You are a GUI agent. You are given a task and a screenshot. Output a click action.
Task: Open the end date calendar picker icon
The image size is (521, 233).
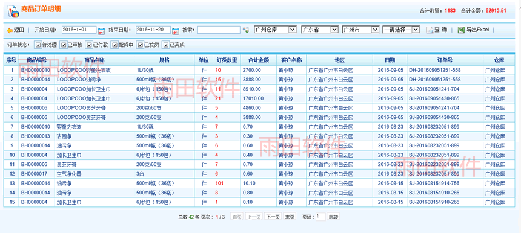click(176, 31)
